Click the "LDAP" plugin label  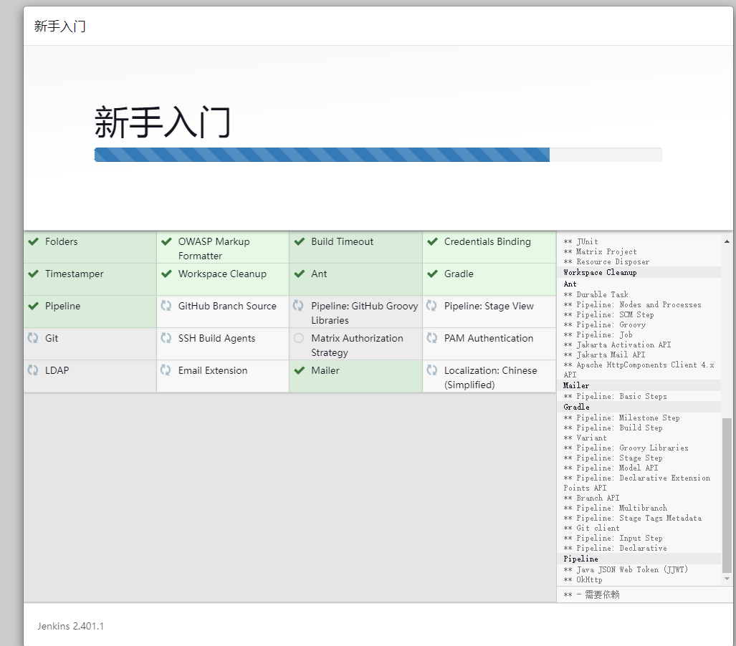tap(57, 370)
